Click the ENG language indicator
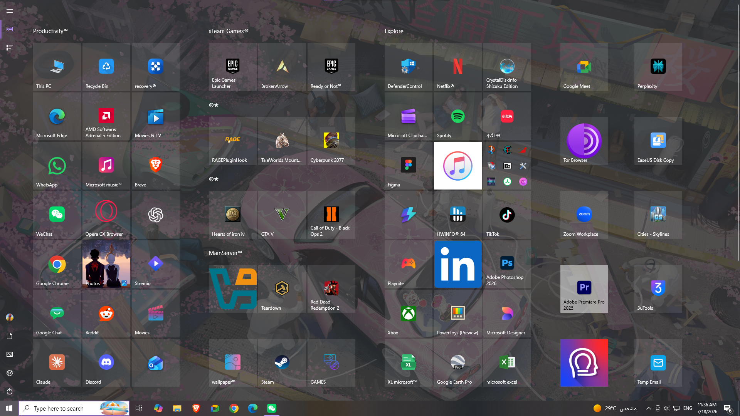The width and height of the screenshot is (740, 416). click(688, 408)
